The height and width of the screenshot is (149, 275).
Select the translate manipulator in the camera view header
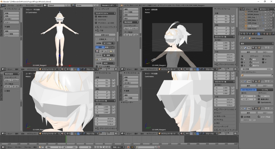198,69
